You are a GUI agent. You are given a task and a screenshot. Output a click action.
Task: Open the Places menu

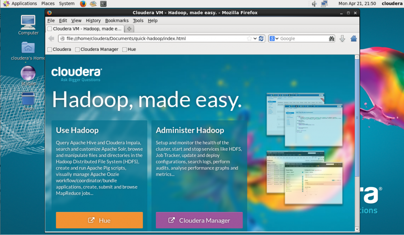[x=48, y=4]
